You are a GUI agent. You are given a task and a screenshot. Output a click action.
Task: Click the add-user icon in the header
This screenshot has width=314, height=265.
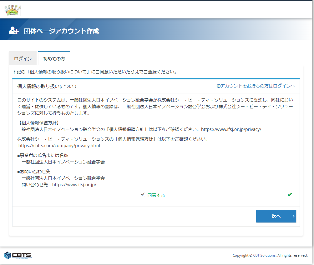coord(14,31)
